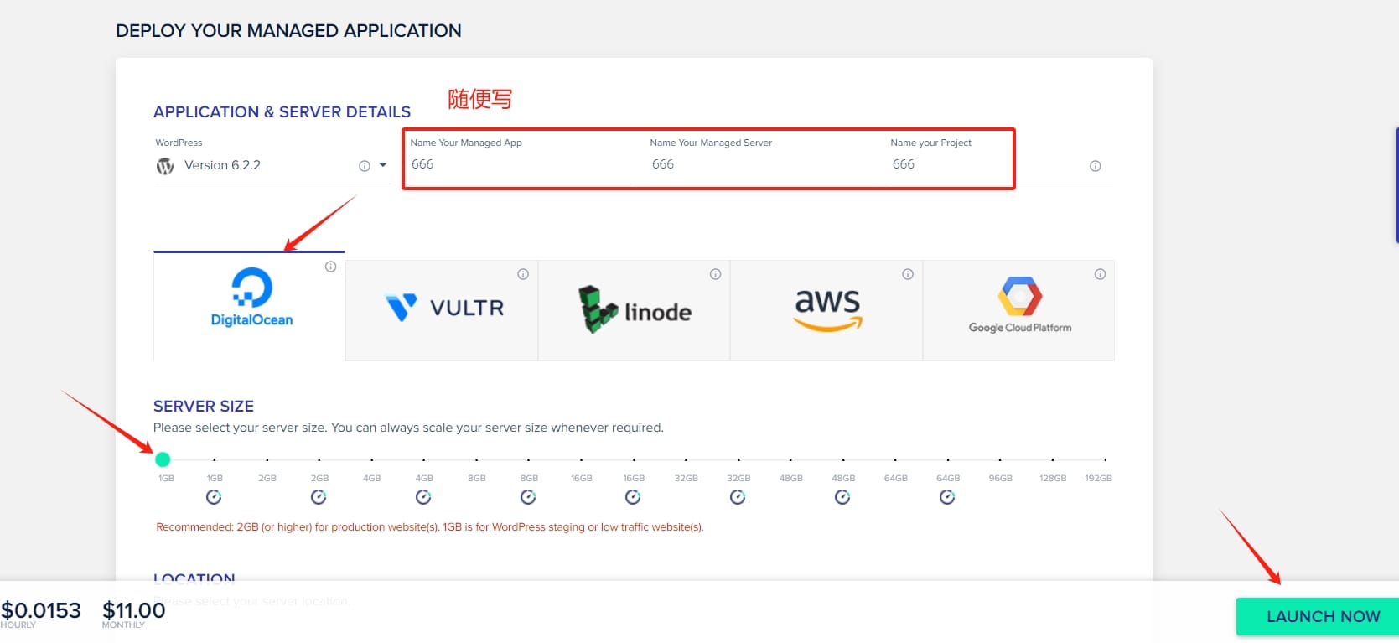
Task: Click APPLICATION & SERVER DETAILS heading
Action: (x=282, y=112)
